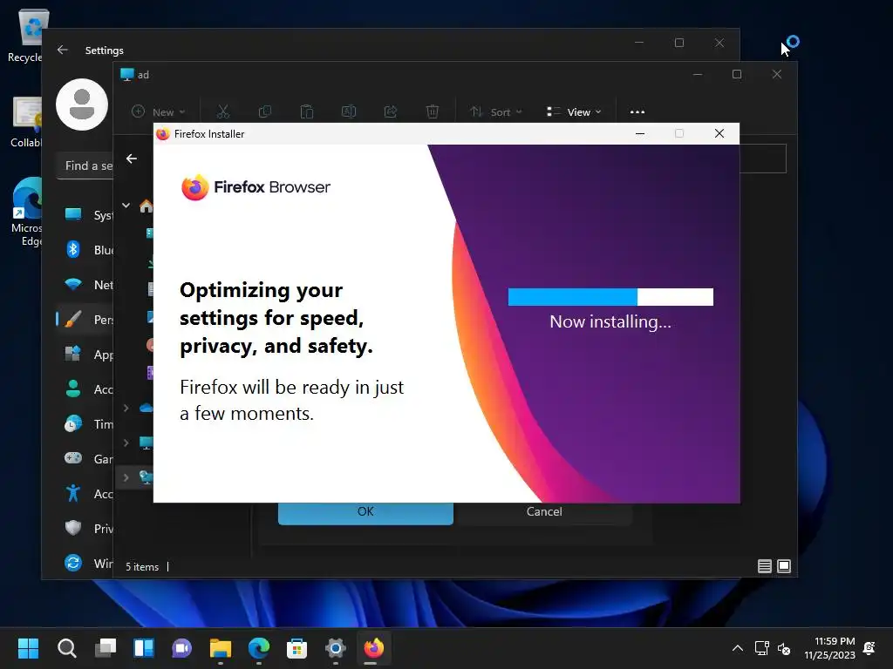Viewport: 893px width, 669px height.
Task: Click the network icon in system tray
Action: click(761, 648)
